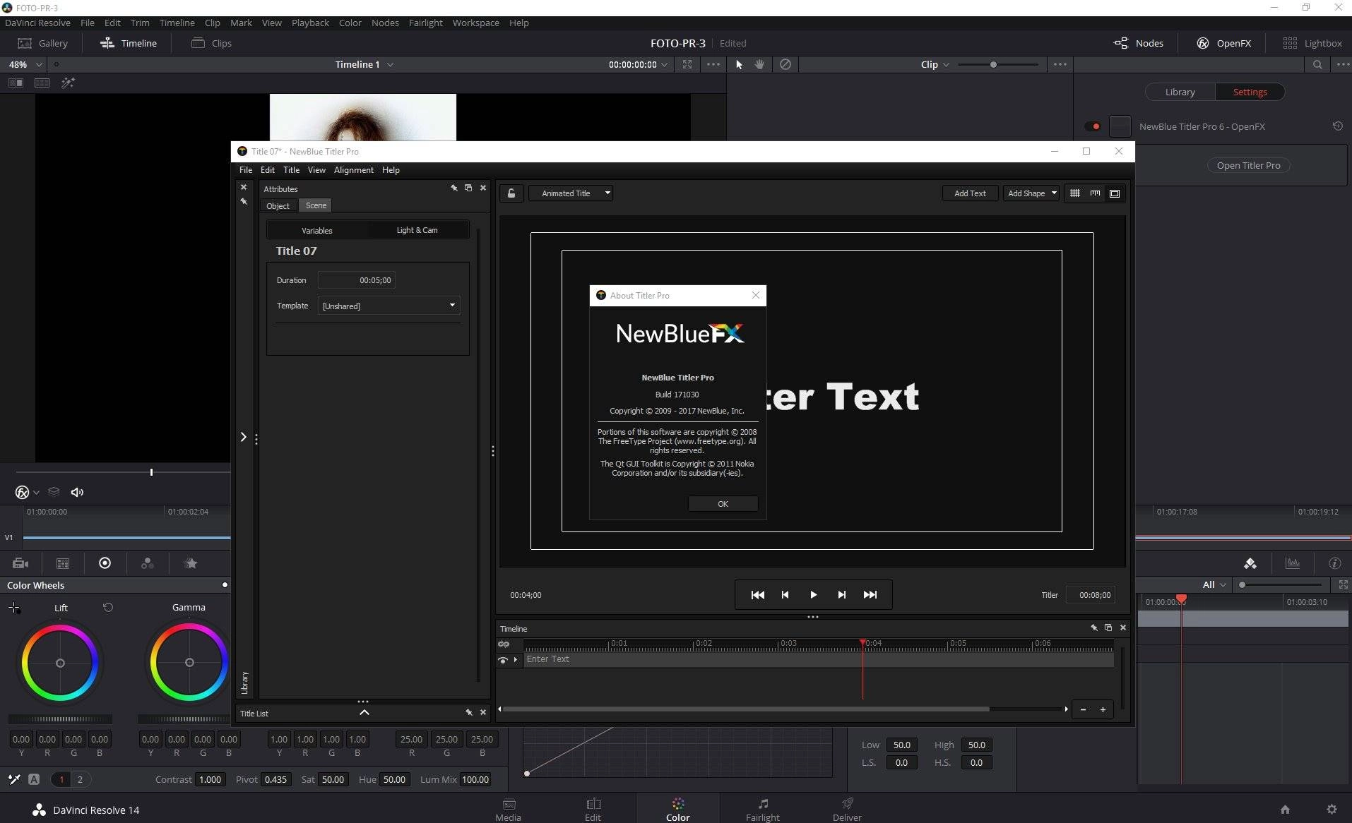
Task: Pin the Attributes panel
Action: click(454, 188)
